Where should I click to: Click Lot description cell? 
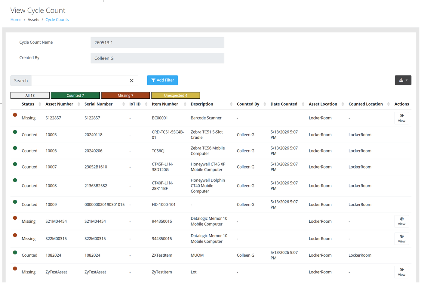click(x=194, y=272)
